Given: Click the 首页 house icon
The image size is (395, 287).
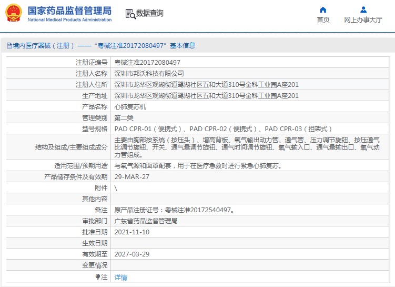Looking at the screenshot, I should [323, 9].
